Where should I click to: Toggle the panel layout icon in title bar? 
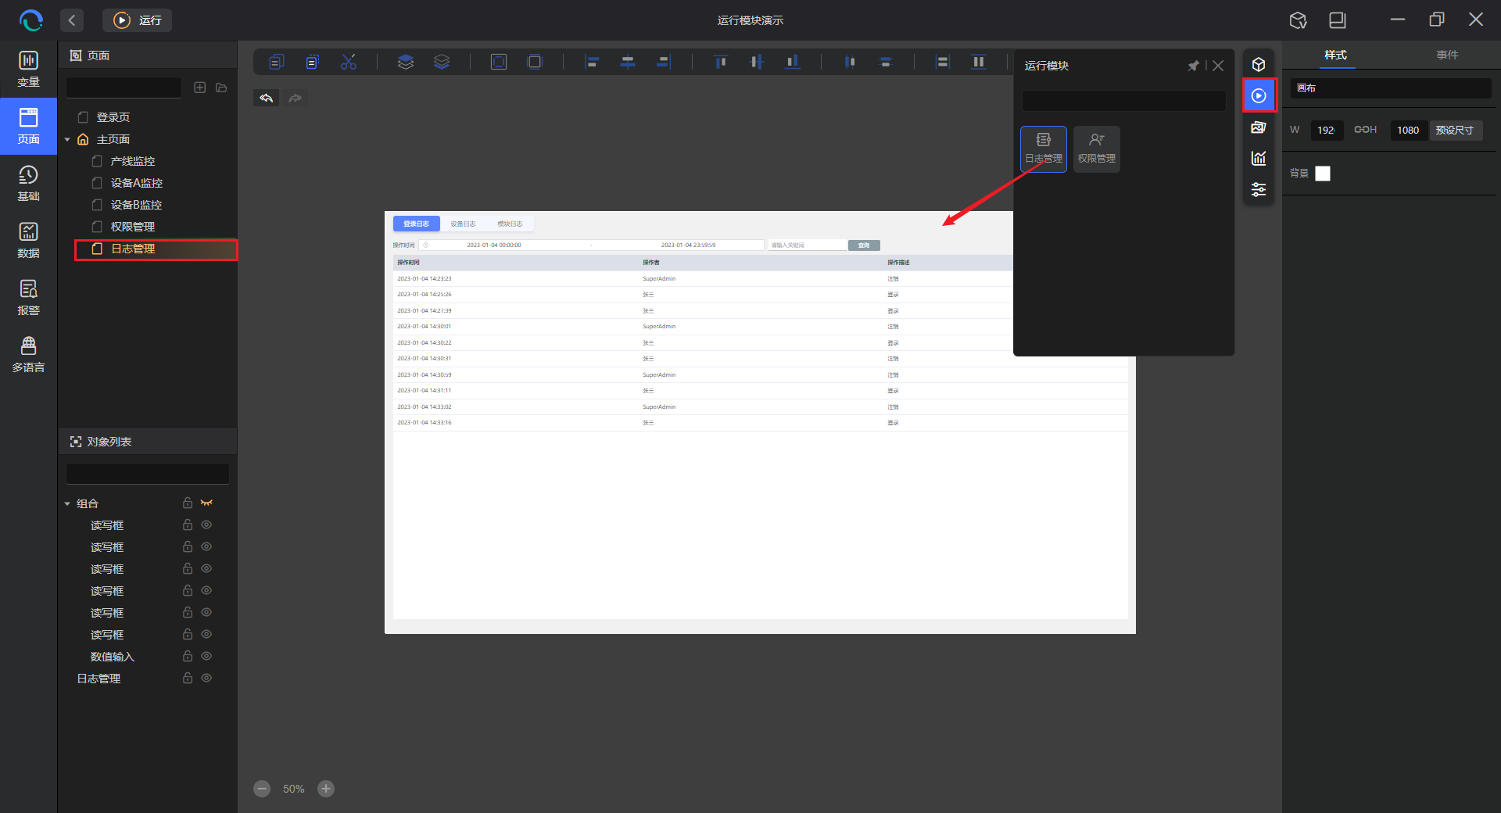(x=1338, y=20)
